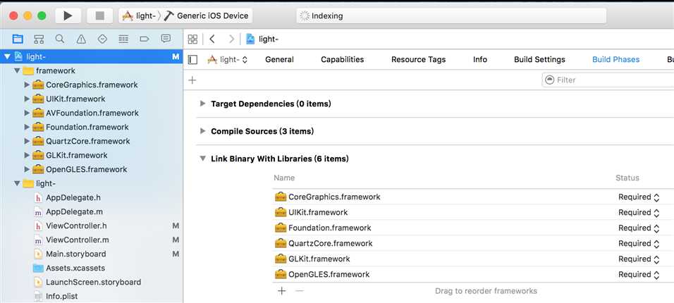Open the related items grid menu
The height and width of the screenshot is (303, 674).
192,39
